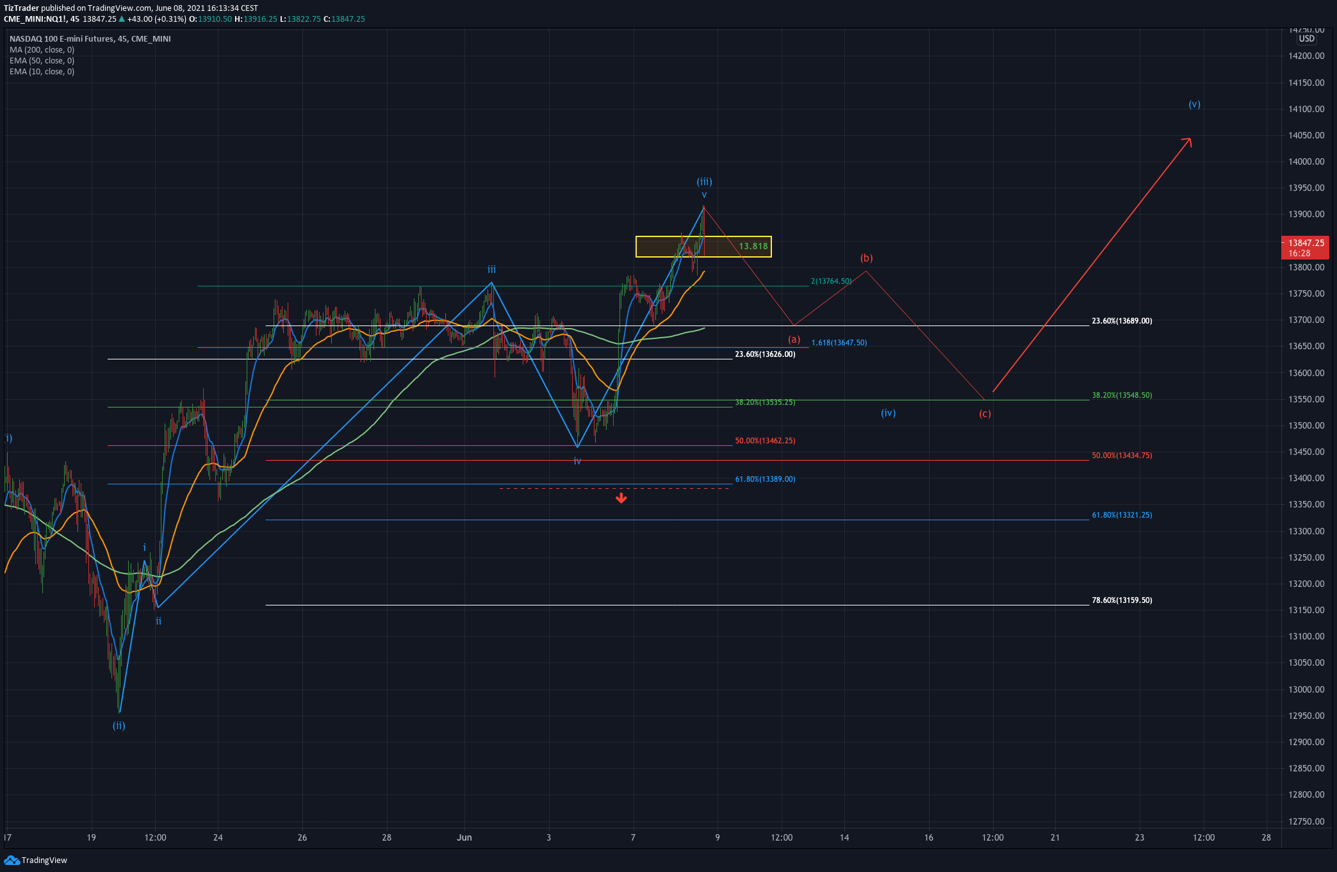
Task: Click the 13500.00 price axis label
Action: click(x=1306, y=425)
